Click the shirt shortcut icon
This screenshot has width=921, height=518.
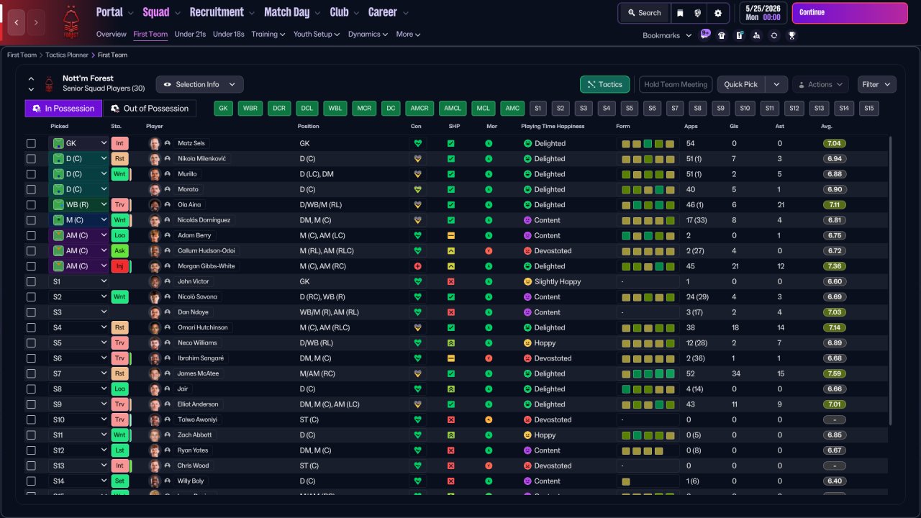(x=722, y=35)
